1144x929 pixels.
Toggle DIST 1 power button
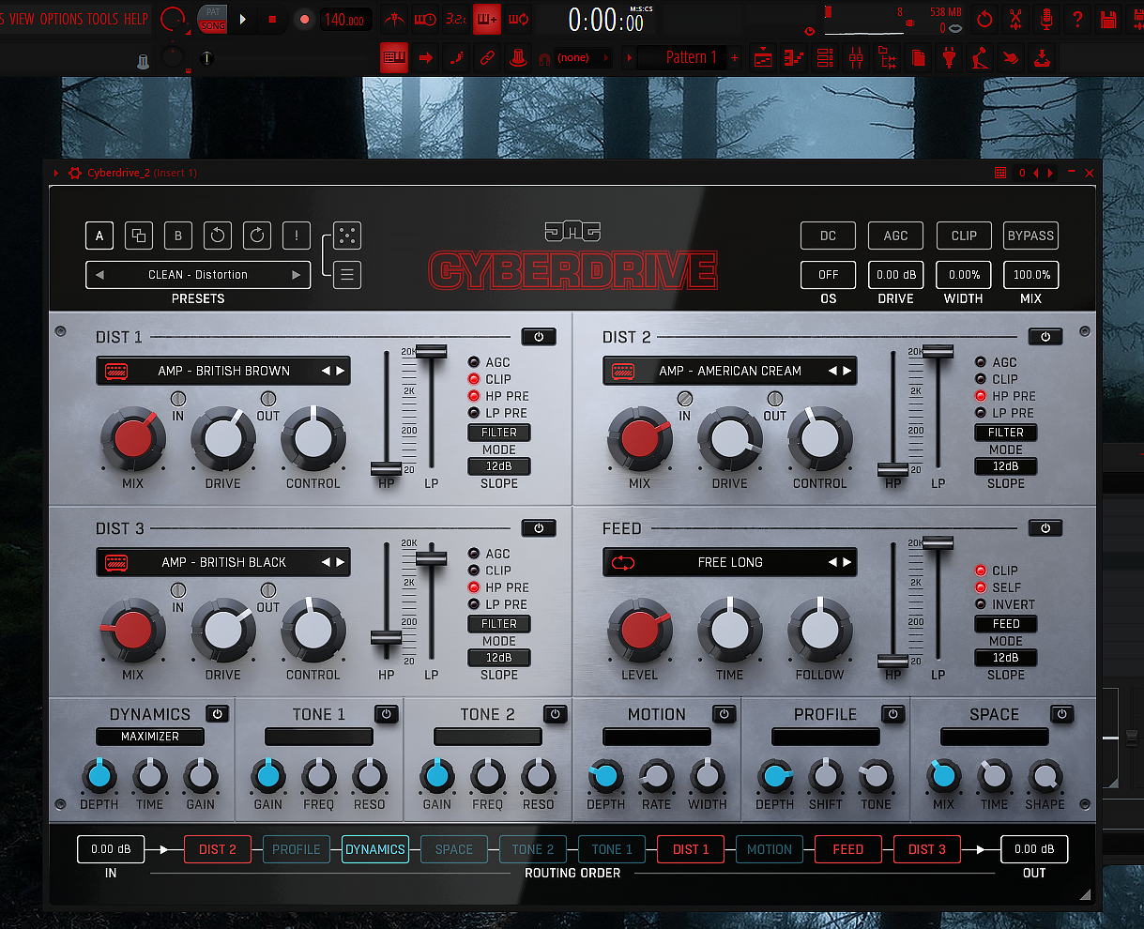tap(539, 337)
